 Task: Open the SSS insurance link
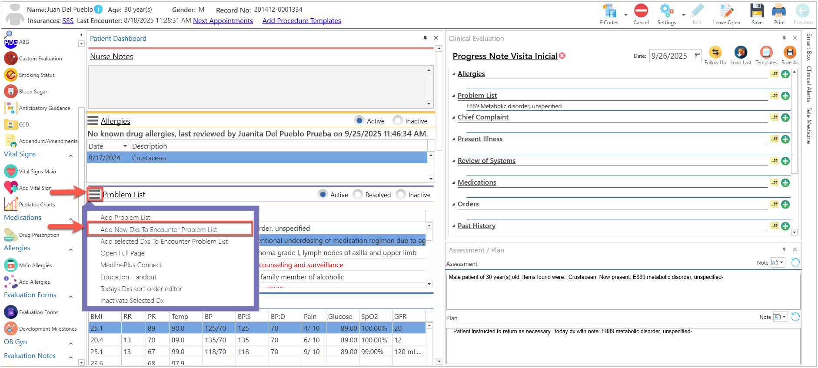tap(68, 20)
